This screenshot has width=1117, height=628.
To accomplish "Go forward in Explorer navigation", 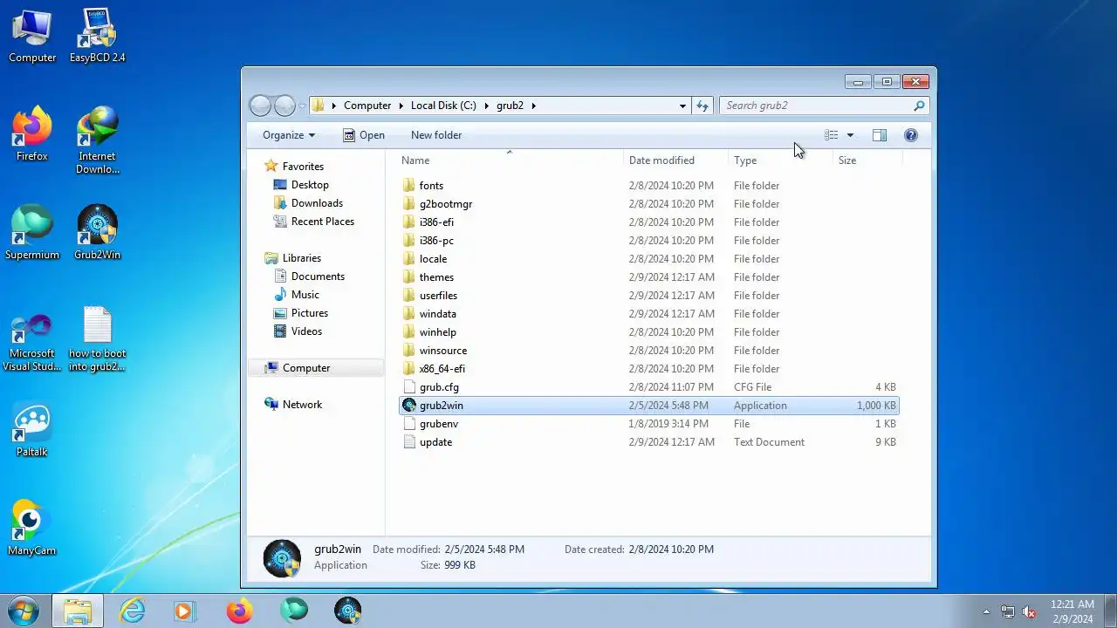I will [284, 106].
